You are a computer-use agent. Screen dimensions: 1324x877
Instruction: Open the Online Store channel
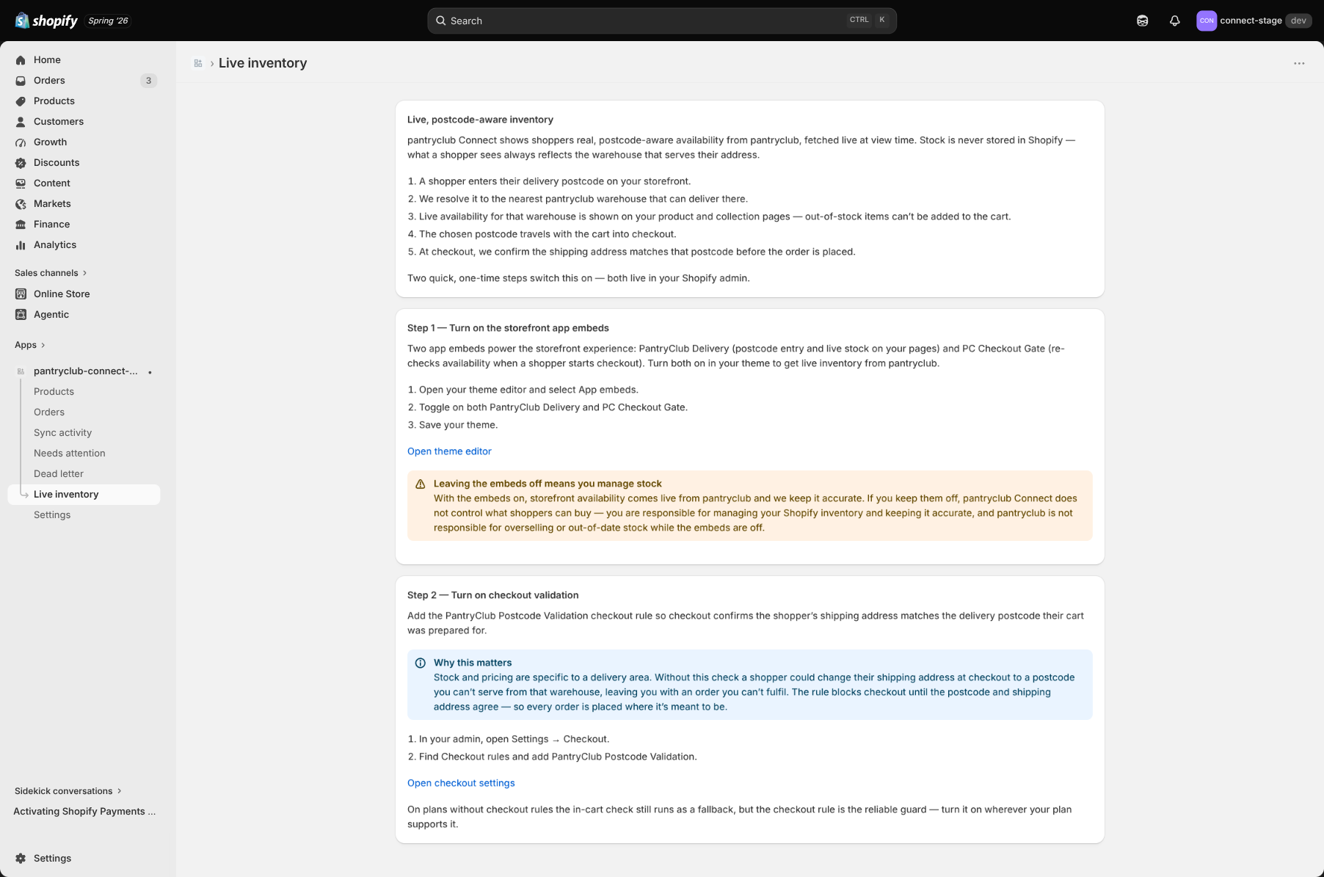pyautogui.click(x=62, y=294)
